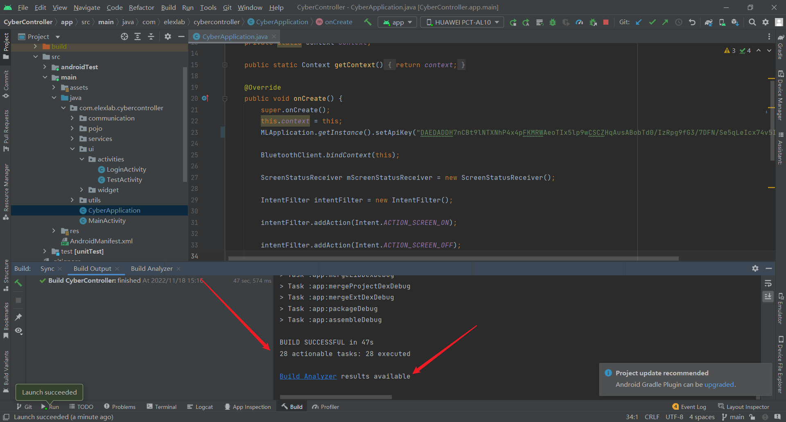
Task: Open IDE settings gear in main toolbar
Action: (766, 22)
